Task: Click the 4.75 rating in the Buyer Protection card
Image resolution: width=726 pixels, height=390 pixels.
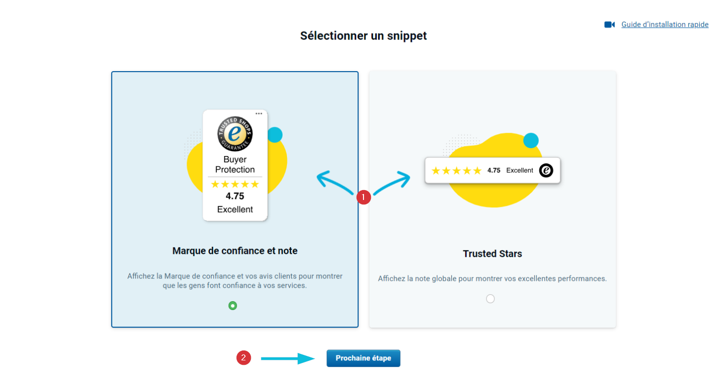Action: coord(235,196)
